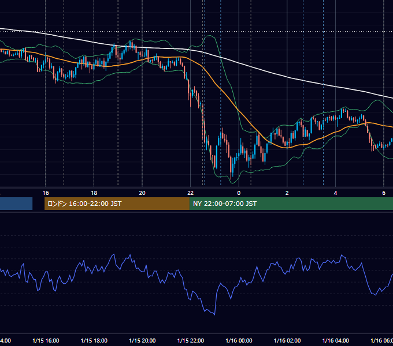Click the 22 hour label on price chart
393x346 pixels.
[x=191, y=193]
